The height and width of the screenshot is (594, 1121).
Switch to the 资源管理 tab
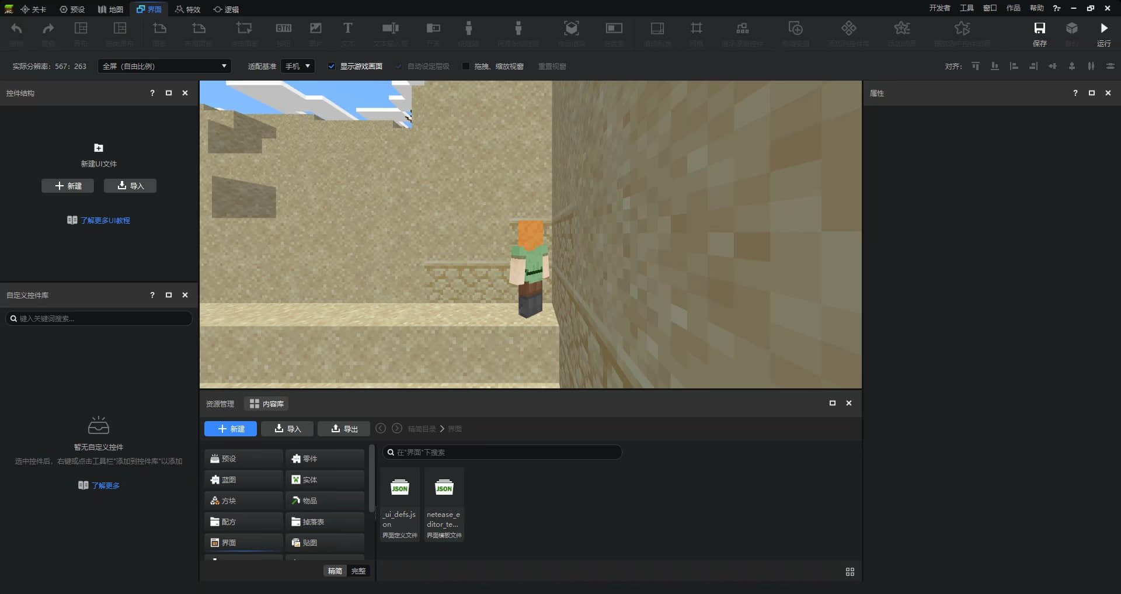click(x=220, y=404)
